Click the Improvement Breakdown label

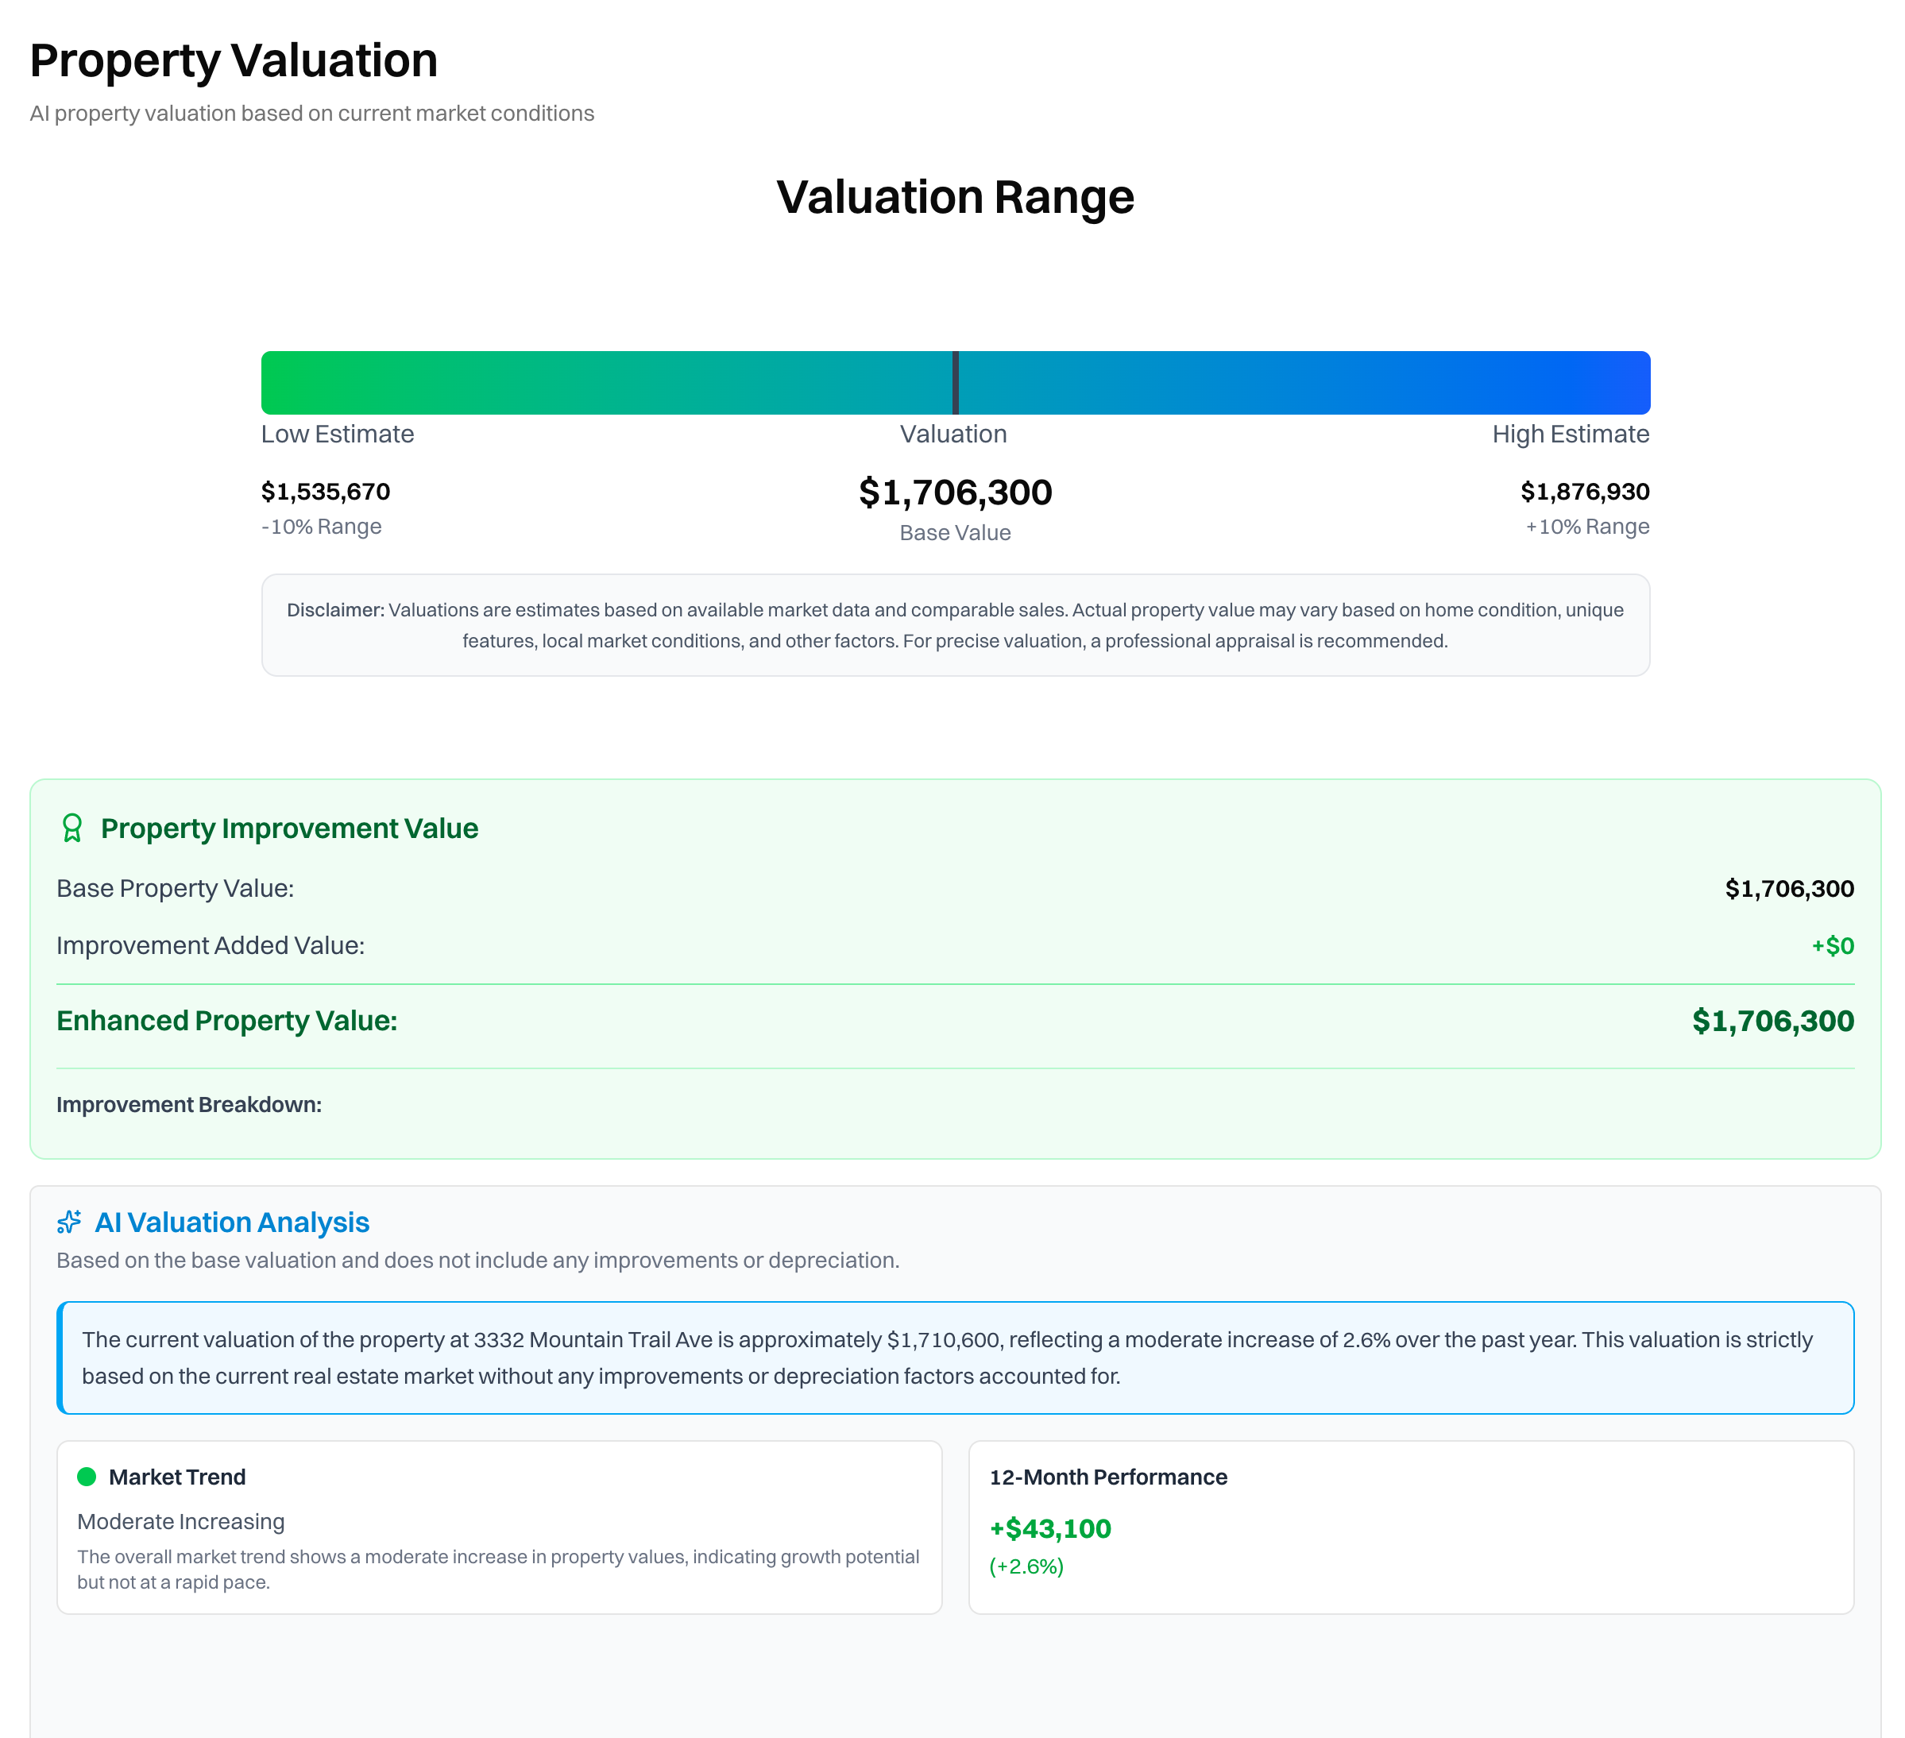[x=189, y=1104]
